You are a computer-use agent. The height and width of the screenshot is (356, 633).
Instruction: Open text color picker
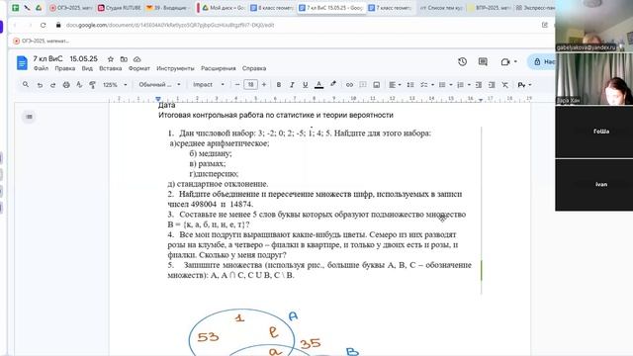click(318, 85)
